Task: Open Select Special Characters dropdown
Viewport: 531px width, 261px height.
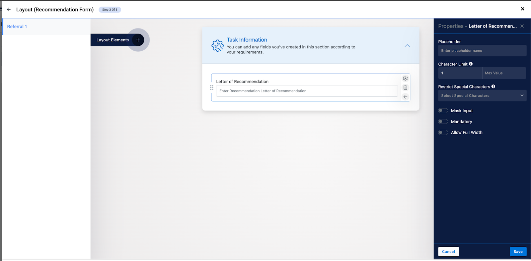Action: pyautogui.click(x=482, y=96)
